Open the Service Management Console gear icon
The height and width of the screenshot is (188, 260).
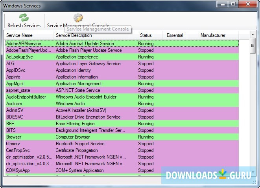pyautogui.click(x=78, y=18)
